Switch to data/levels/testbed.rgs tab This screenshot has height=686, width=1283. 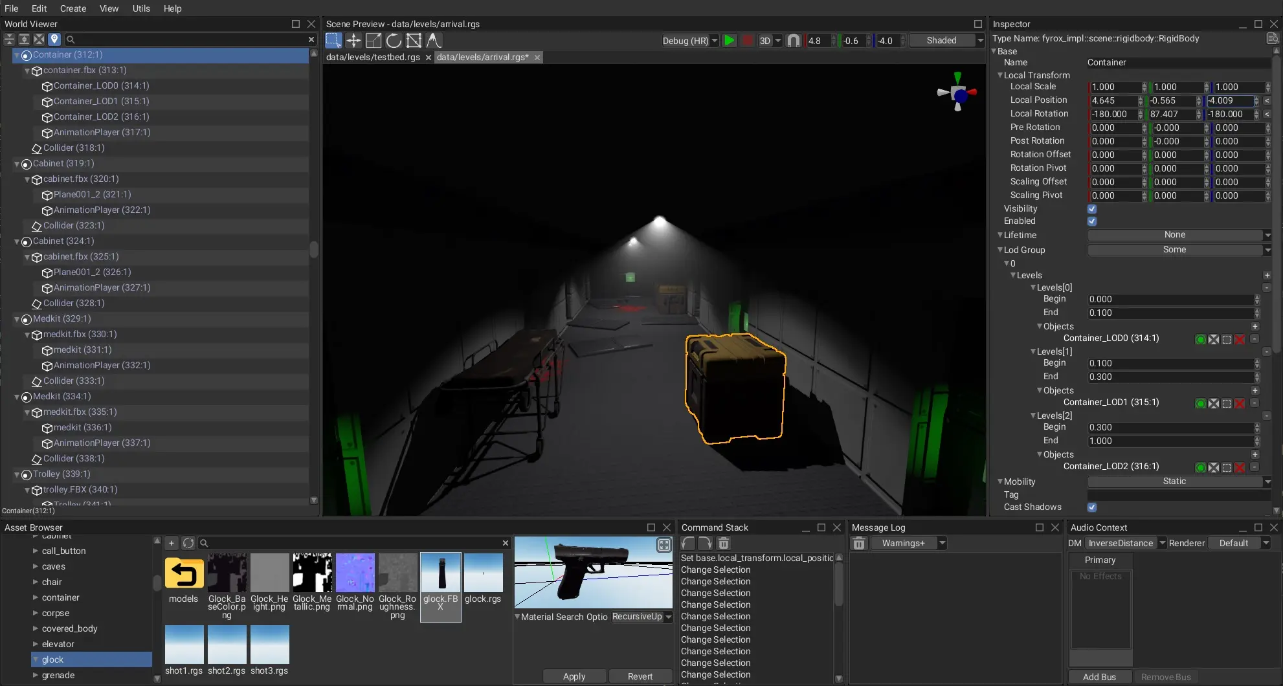click(373, 58)
